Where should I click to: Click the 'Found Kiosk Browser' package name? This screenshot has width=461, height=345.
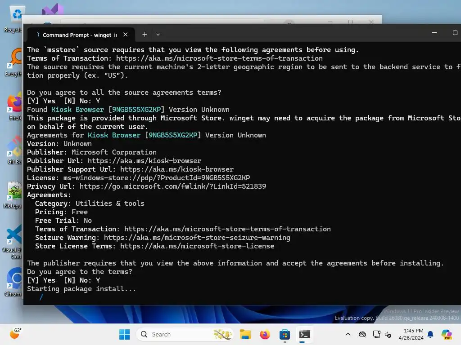point(77,110)
